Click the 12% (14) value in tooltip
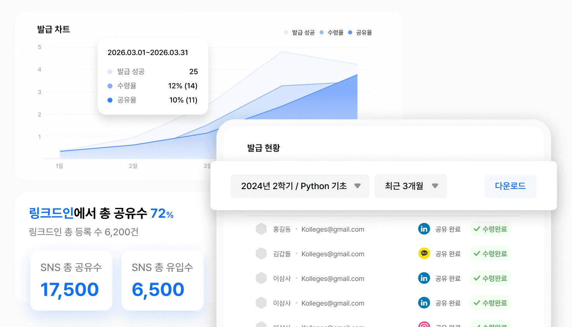572x327 pixels. pyautogui.click(x=183, y=86)
